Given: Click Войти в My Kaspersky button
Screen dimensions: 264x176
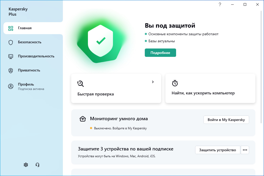Looking at the screenshot, I should [226, 120].
